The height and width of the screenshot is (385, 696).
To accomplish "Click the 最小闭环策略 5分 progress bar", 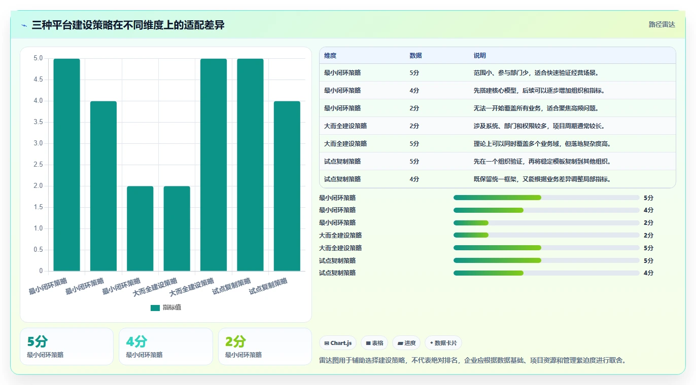I will pos(546,198).
